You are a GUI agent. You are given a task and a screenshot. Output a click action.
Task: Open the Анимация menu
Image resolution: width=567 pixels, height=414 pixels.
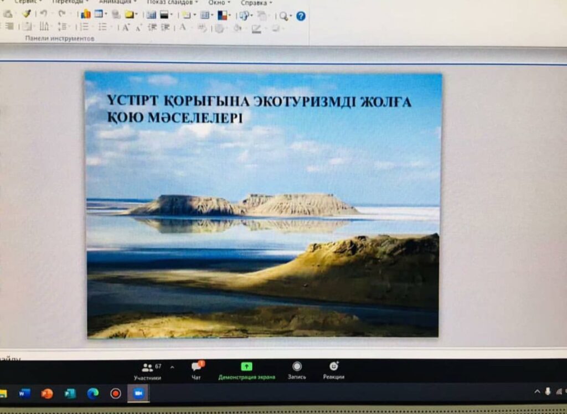(x=117, y=2)
